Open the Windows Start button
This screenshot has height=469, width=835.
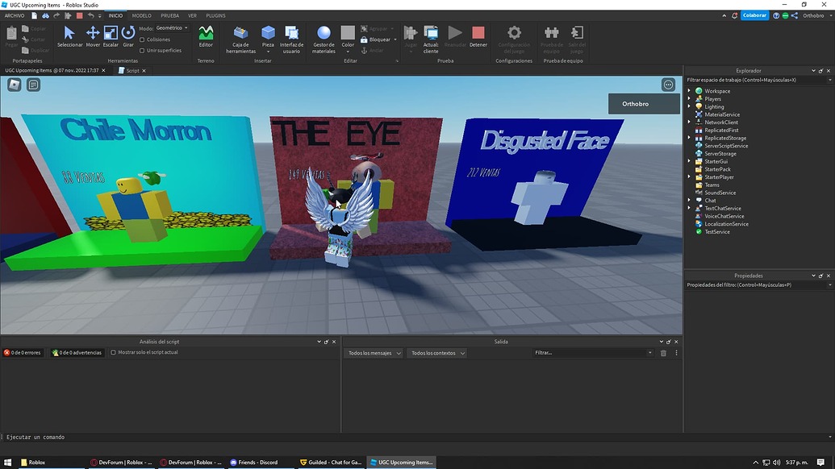click(x=7, y=462)
